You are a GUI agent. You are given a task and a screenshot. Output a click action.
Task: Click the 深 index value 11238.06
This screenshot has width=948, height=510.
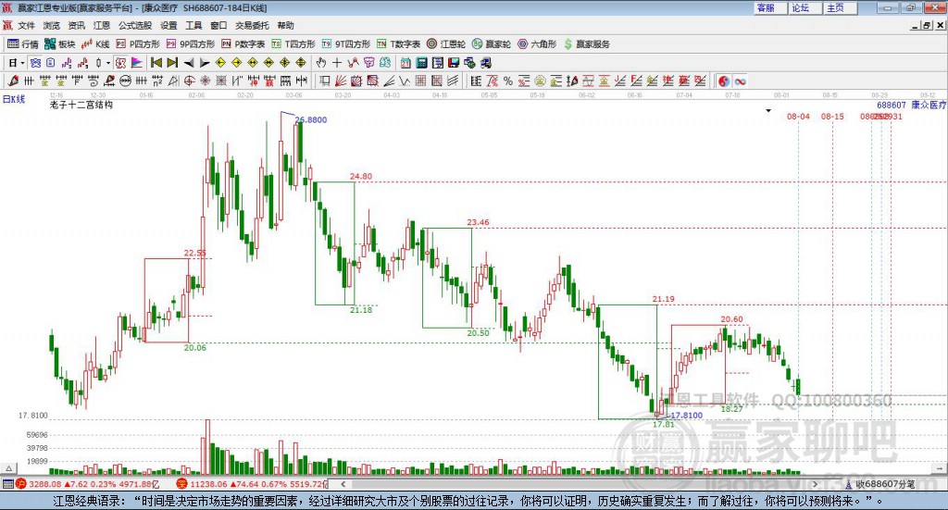[208, 484]
